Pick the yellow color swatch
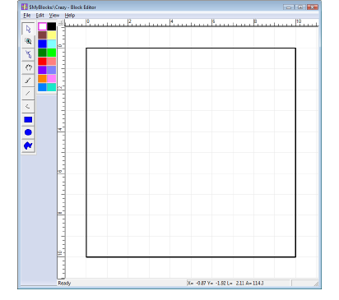Screen dimensions: 339x300 coord(51,35)
